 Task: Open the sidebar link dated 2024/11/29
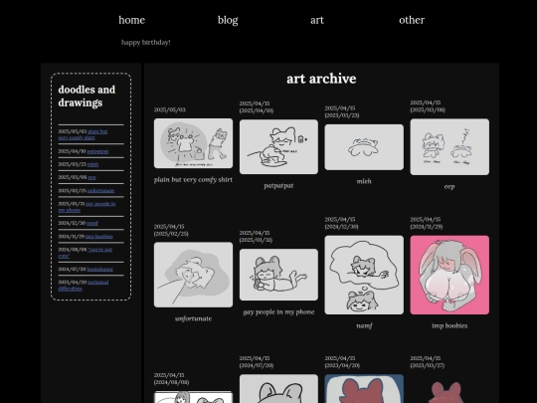99,236
